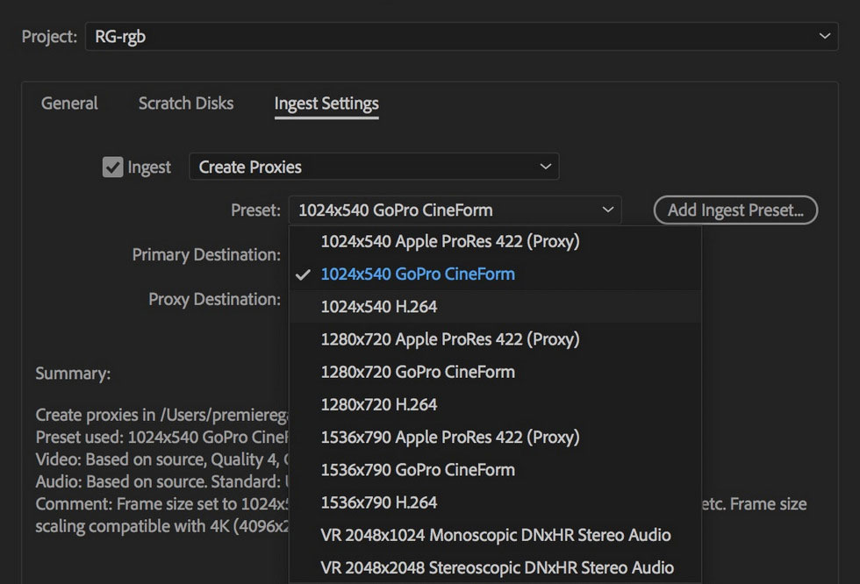This screenshot has height=584, width=860.
Task: Select 1280x720 GoPro CineForm preset
Action: coord(418,372)
